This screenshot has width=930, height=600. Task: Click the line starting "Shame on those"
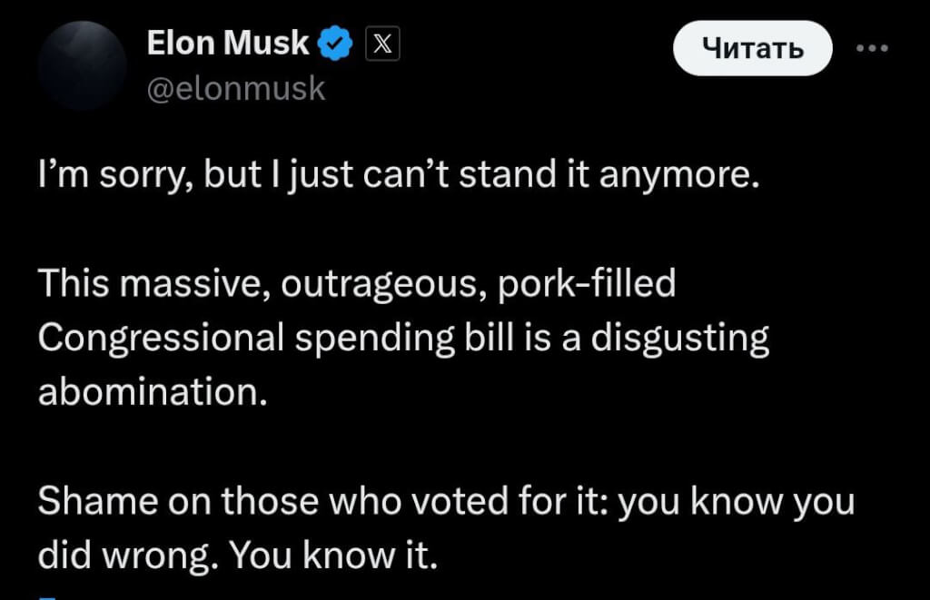[x=445, y=502]
